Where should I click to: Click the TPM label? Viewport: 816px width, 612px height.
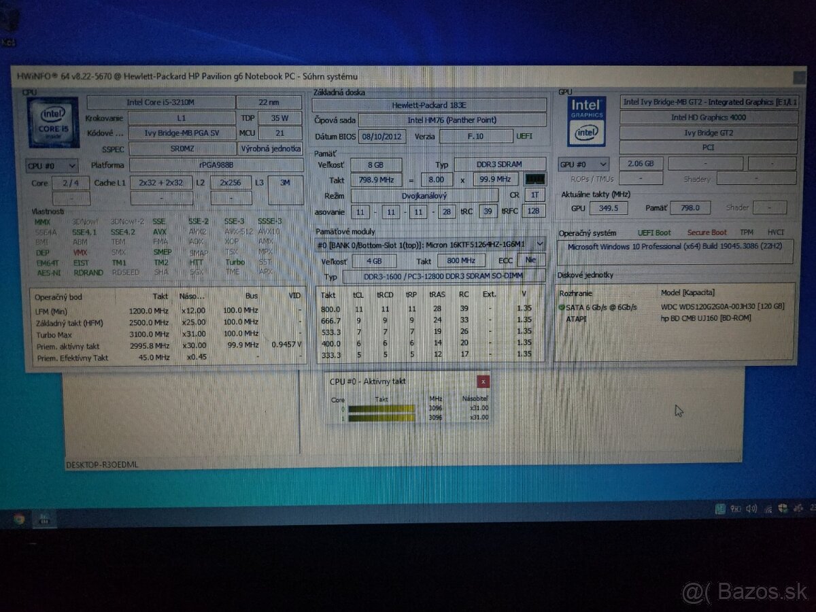[x=747, y=233]
